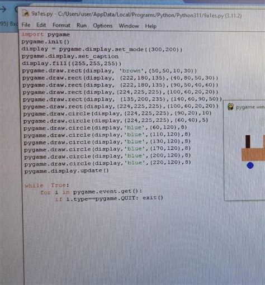Open the Edit menu
The height and width of the screenshot is (285, 265).
[x=41, y=25]
